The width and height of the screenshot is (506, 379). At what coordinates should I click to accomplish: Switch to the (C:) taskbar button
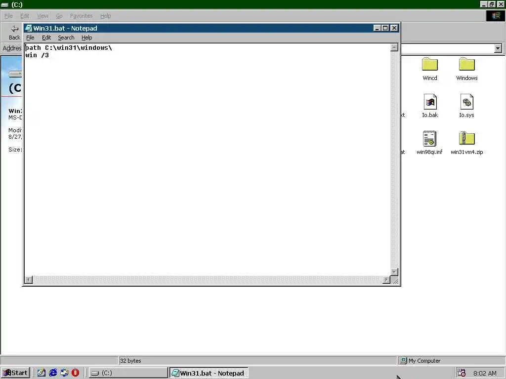pyautogui.click(x=128, y=373)
